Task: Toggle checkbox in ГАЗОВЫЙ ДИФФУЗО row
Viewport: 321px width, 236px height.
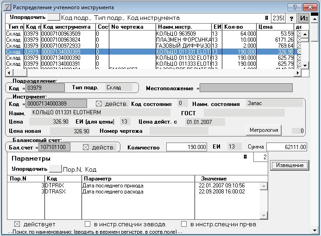Action: coord(299,46)
